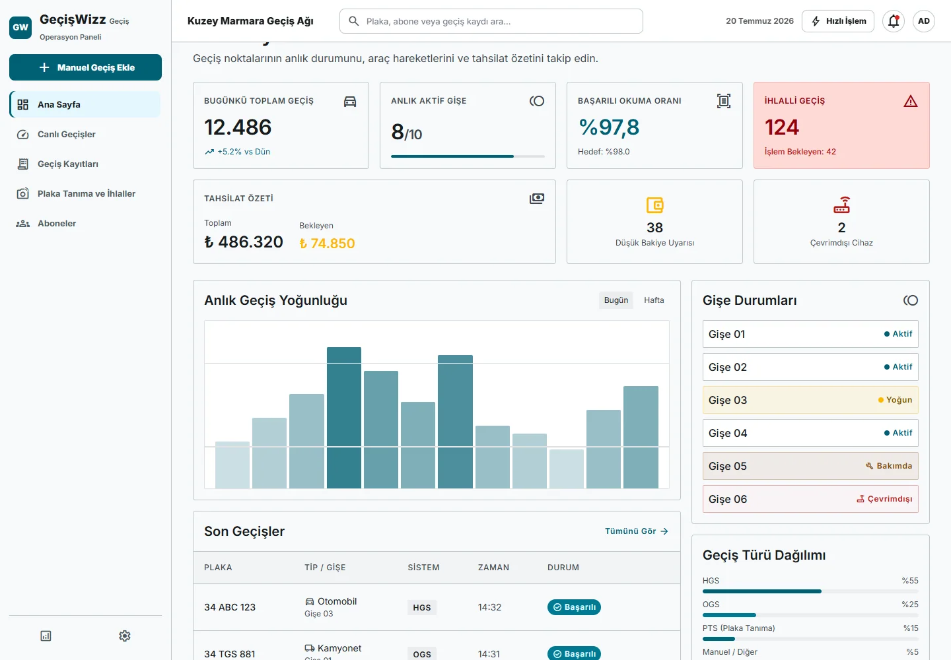951x660 pixels.
Task: Select the Bugün chart view
Action: point(616,300)
